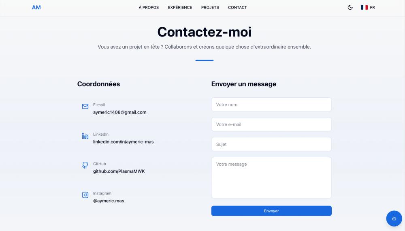The image size is (405, 231).
Task: Jump to the CONTACT nav item
Action: point(237,7)
